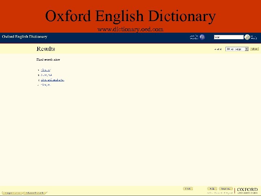Screen dimensions: 261x196
Task: Click the www.dictionary.oed.com address text
Action: tap(130, 29)
